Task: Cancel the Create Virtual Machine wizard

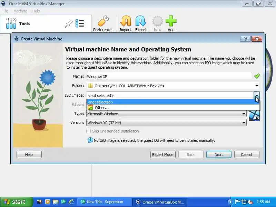Action: 247,154
